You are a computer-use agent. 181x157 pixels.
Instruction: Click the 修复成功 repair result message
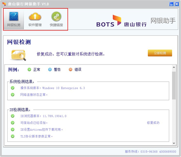(71, 54)
